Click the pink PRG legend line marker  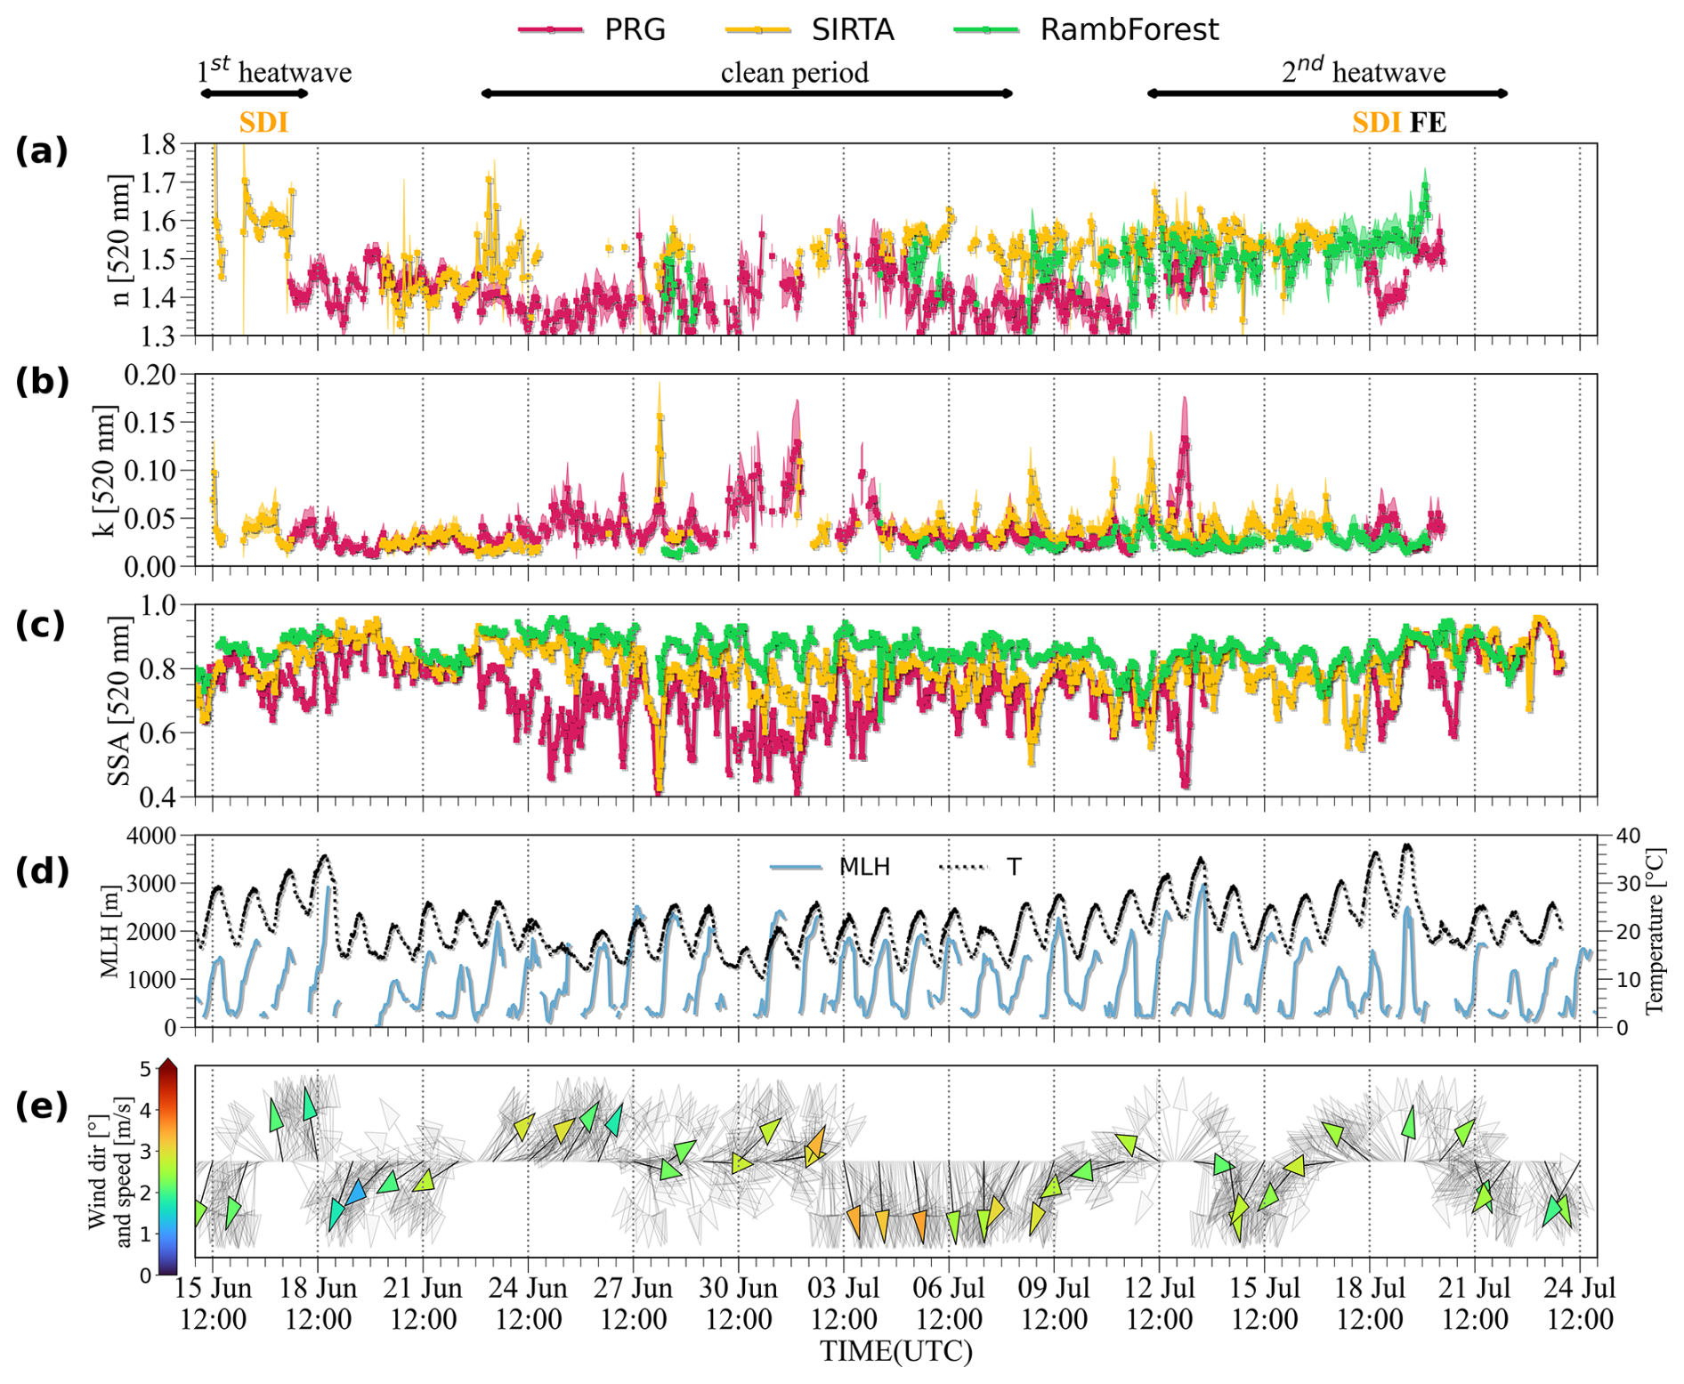click(x=551, y=30)
